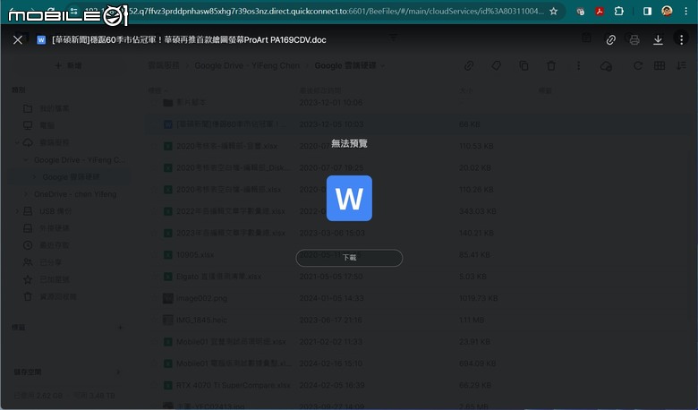698x410 pixels.
Task: Click the Word file icon beside the title
Action: (41, 40)
